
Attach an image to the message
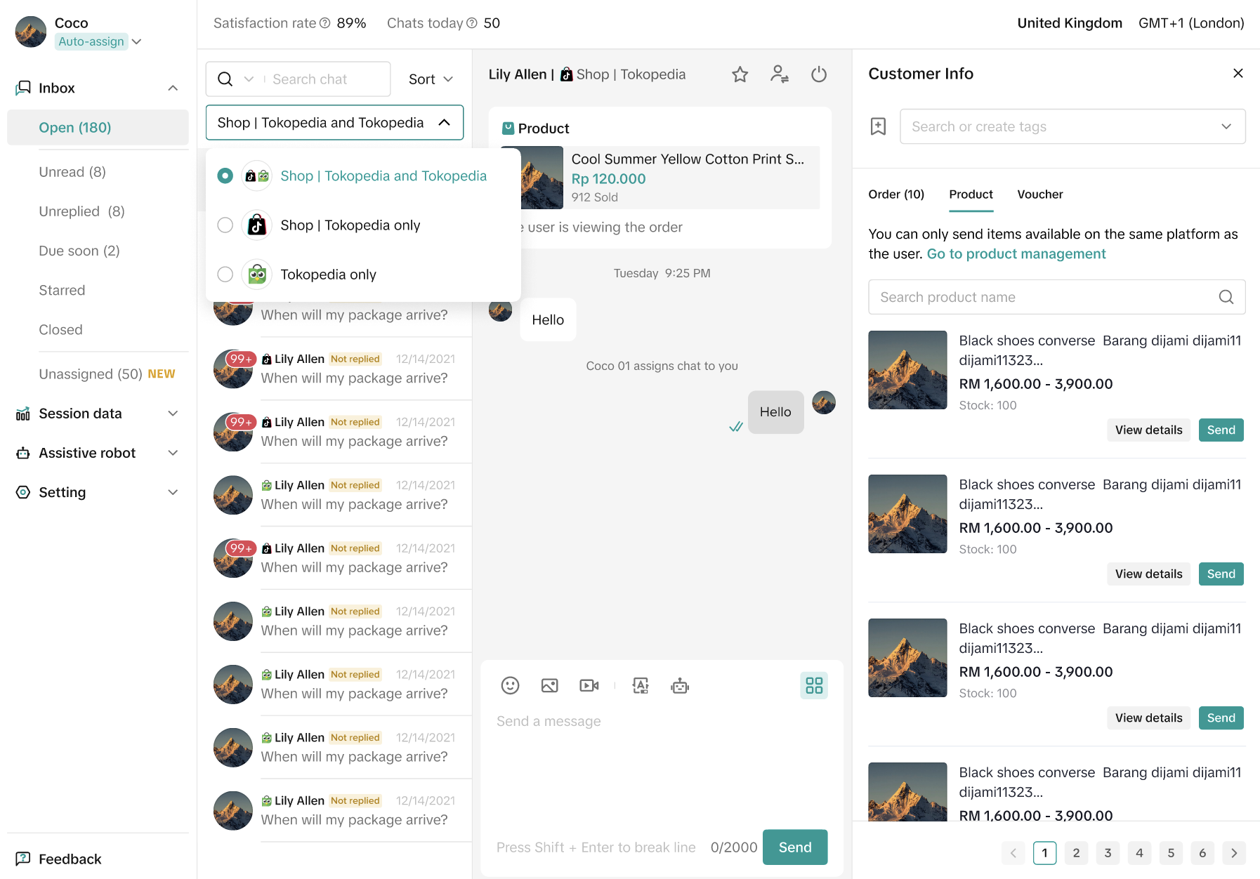click(x=549, y=685)
